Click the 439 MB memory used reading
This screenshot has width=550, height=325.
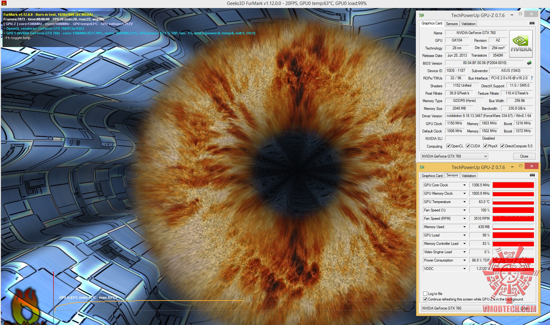coord(480,227)
